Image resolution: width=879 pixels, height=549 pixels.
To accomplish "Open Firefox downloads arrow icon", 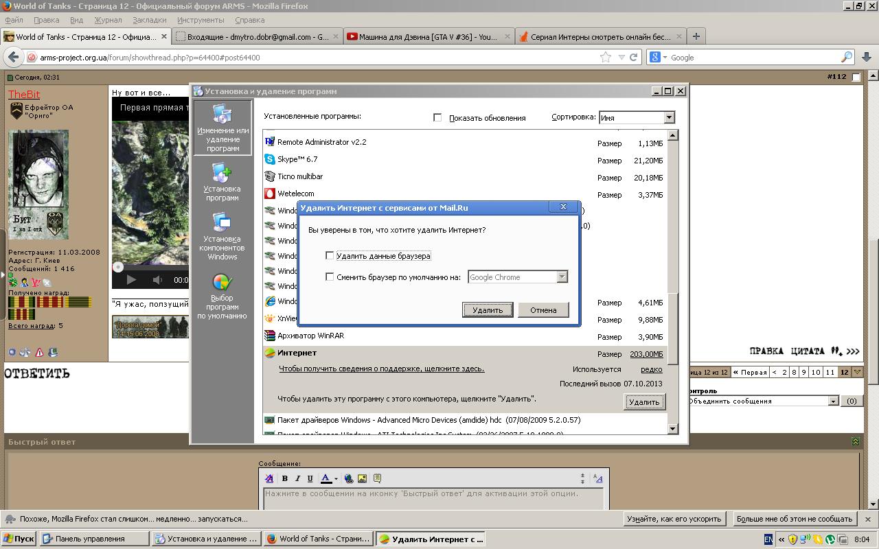I will [x=867, y=58].
